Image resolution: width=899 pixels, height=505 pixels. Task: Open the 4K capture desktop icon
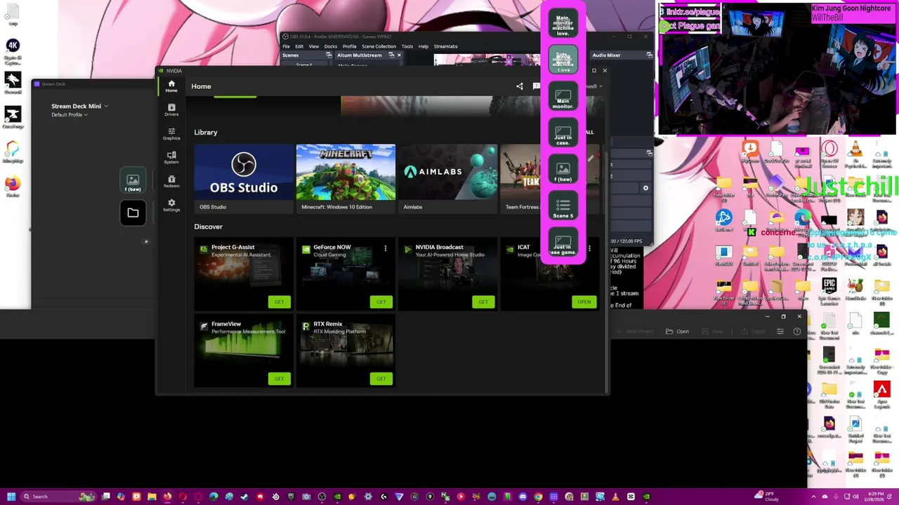(x=13, y=50)
